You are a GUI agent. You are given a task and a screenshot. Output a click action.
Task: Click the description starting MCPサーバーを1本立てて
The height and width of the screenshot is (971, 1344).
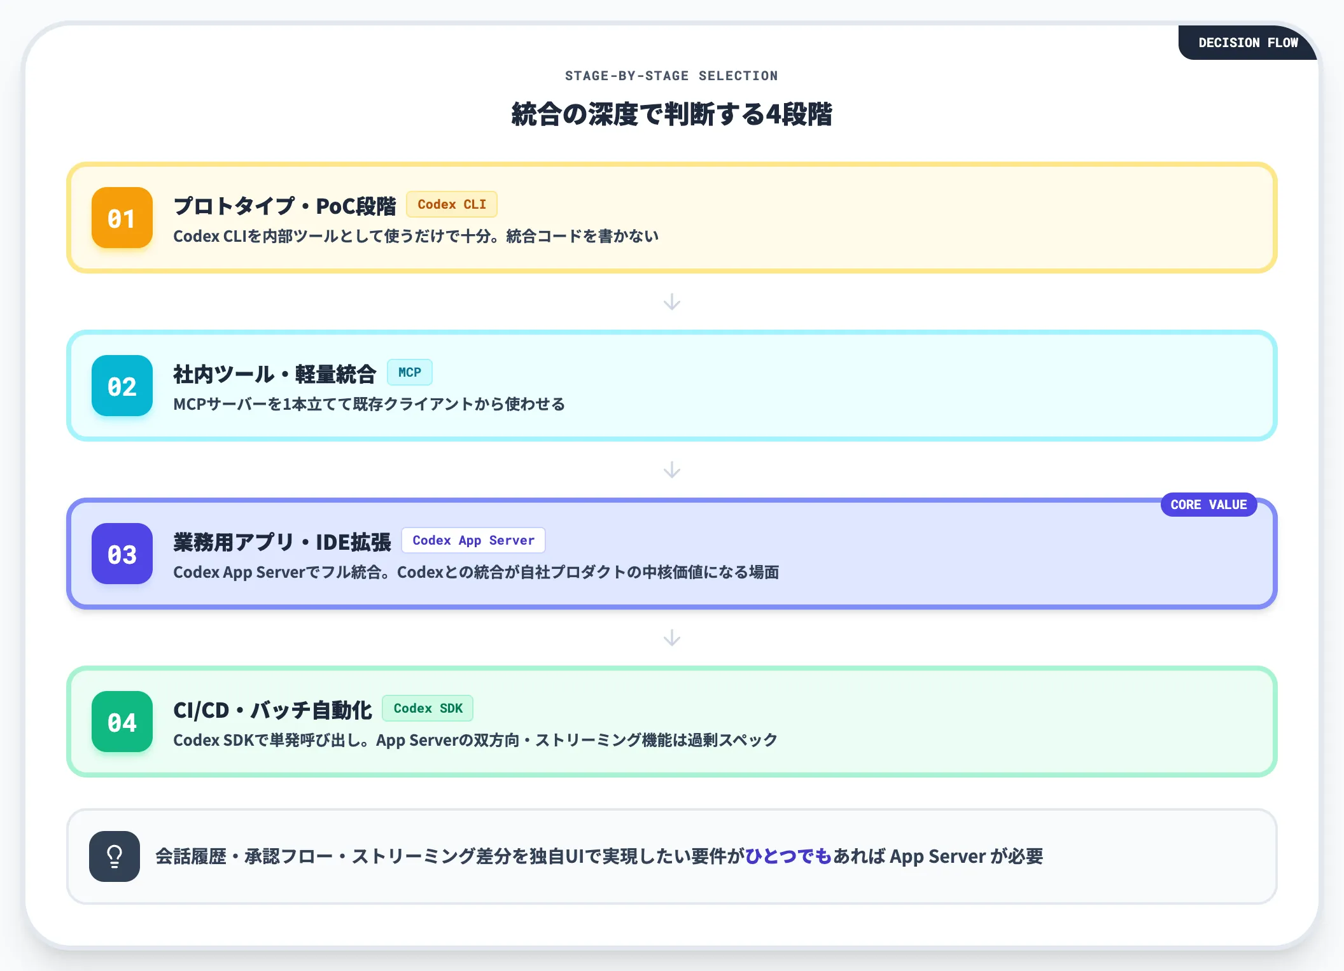pos(369,404)
